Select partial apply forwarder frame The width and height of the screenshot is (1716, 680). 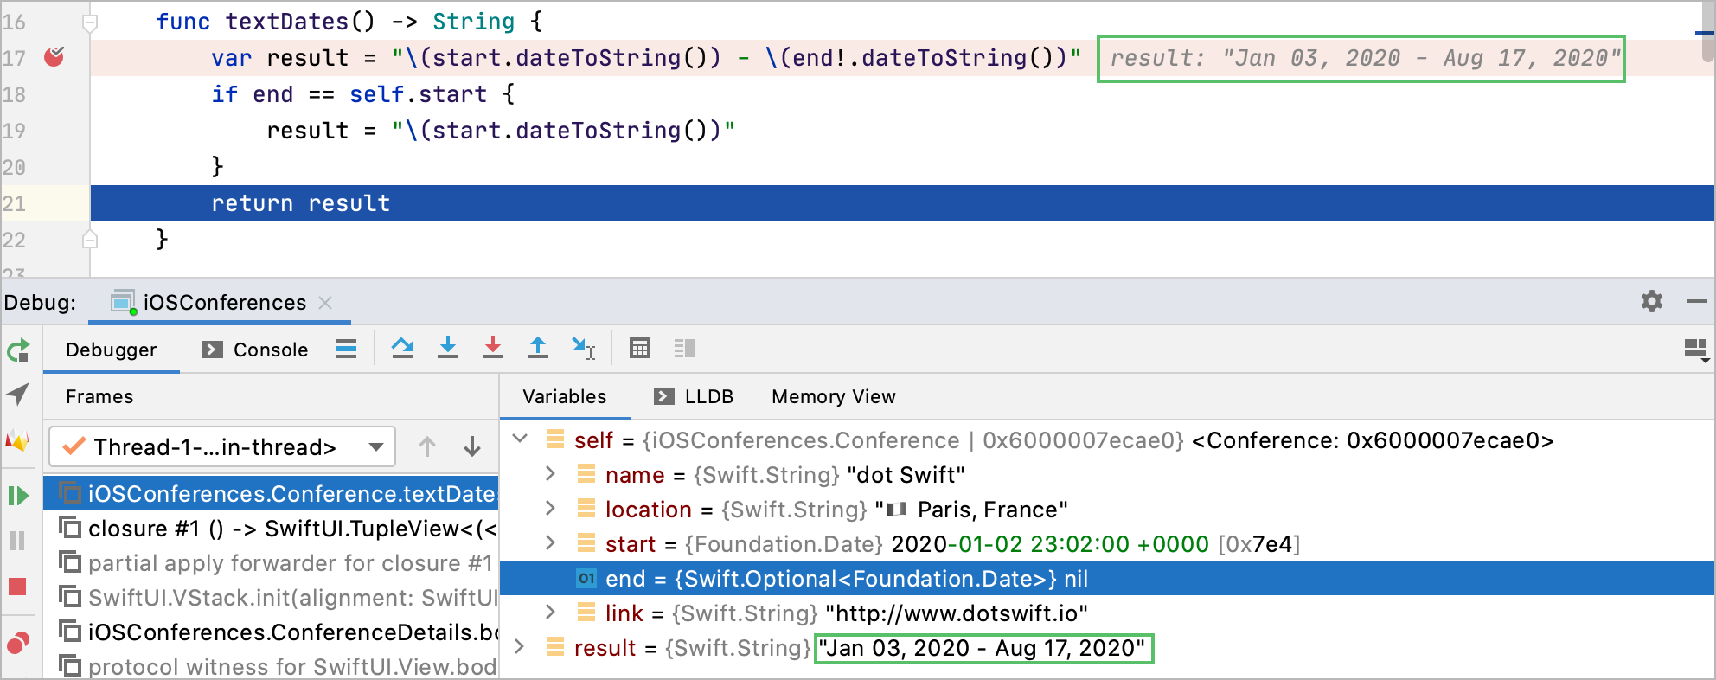[x=271, y=562]
